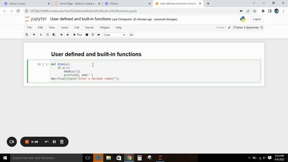
Task: Interrupt the kernel with the stop icon
Action: pos(87,35)
